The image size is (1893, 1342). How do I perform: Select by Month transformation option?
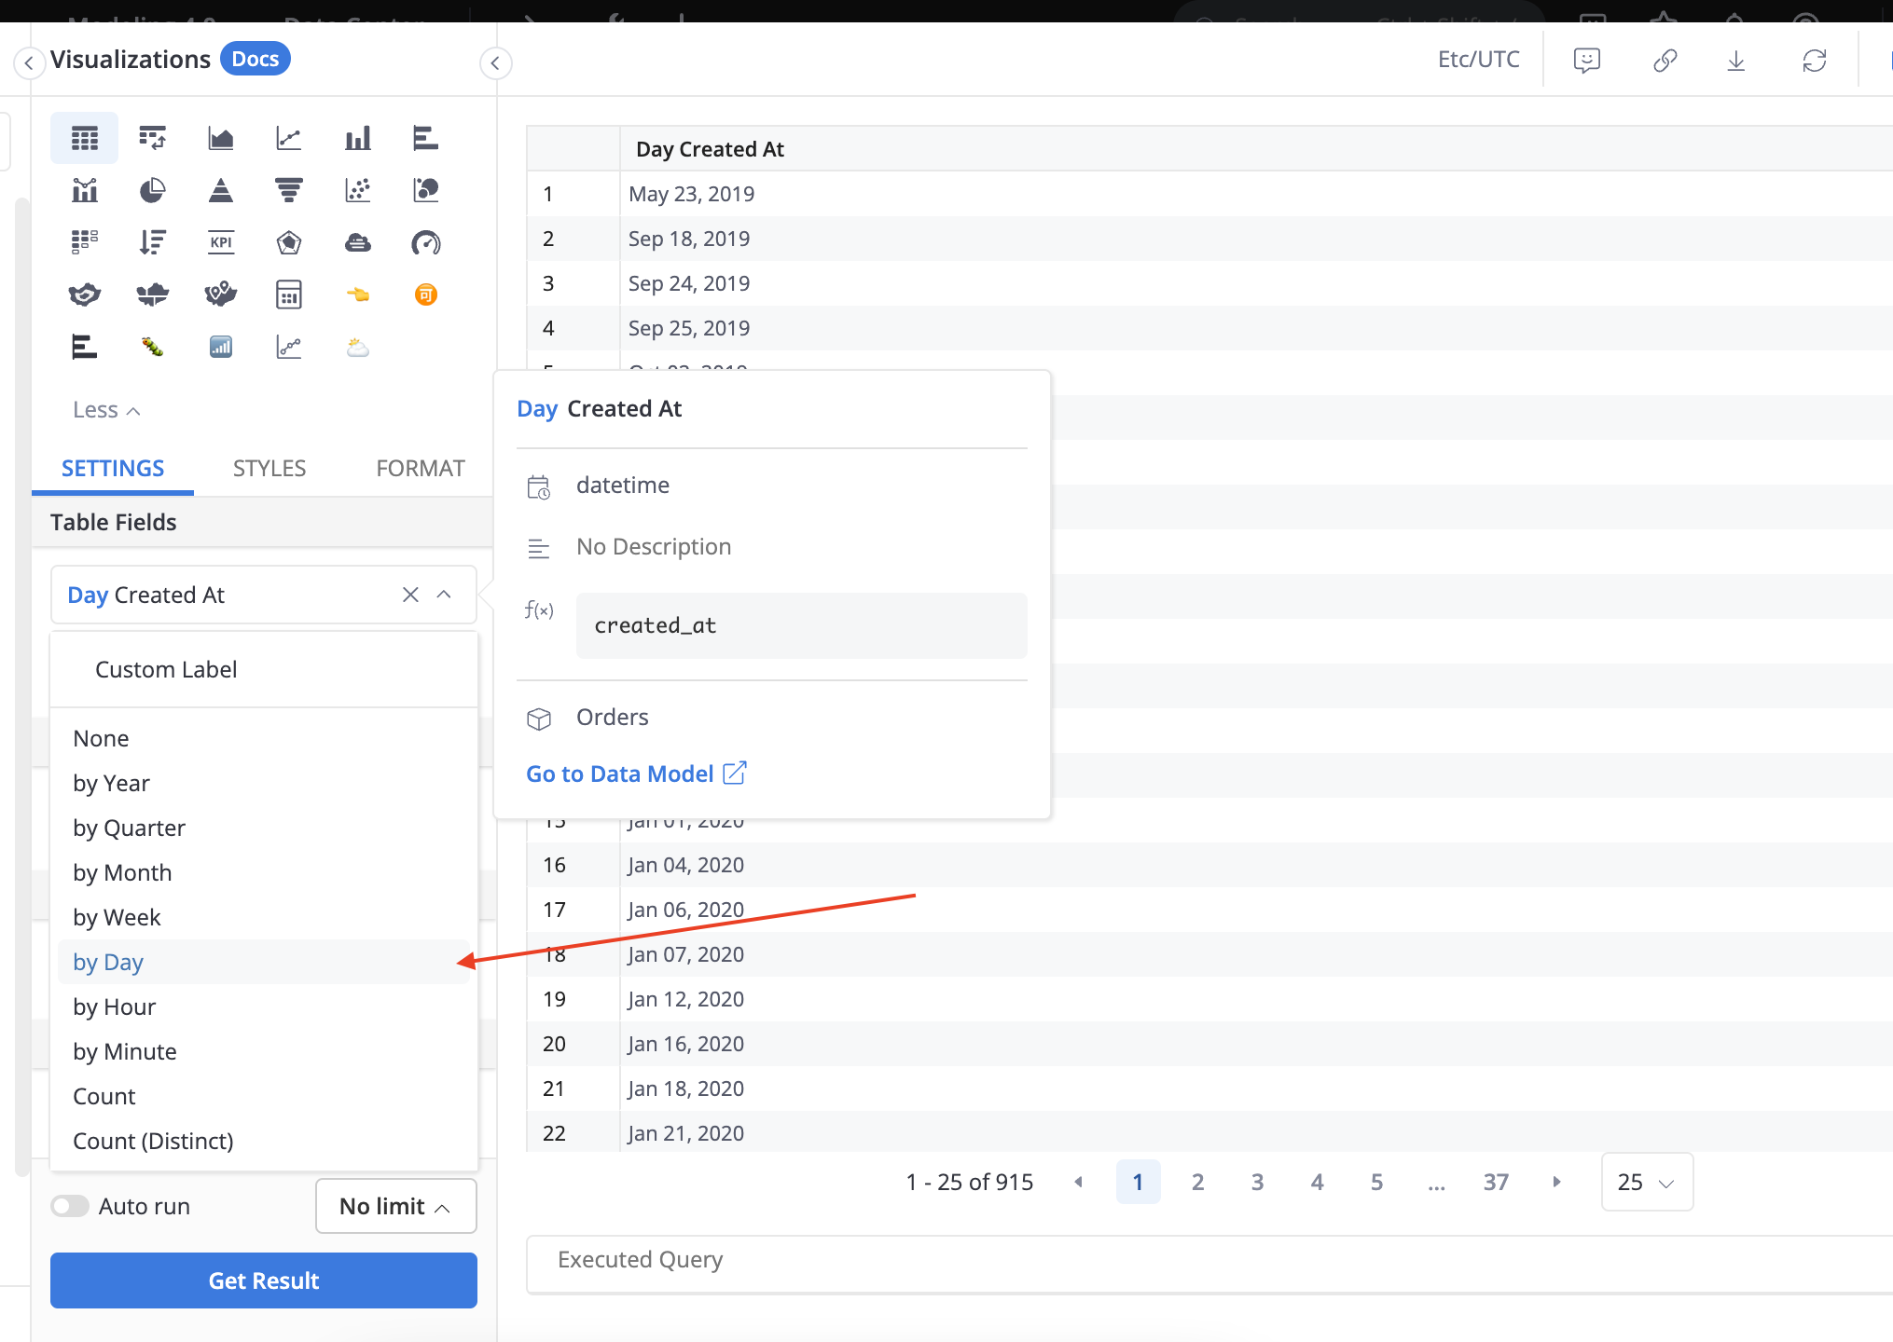click(x=122, y=872)
